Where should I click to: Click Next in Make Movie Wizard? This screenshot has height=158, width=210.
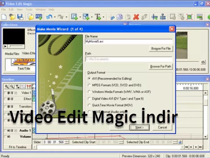click(x=139, y=128)
